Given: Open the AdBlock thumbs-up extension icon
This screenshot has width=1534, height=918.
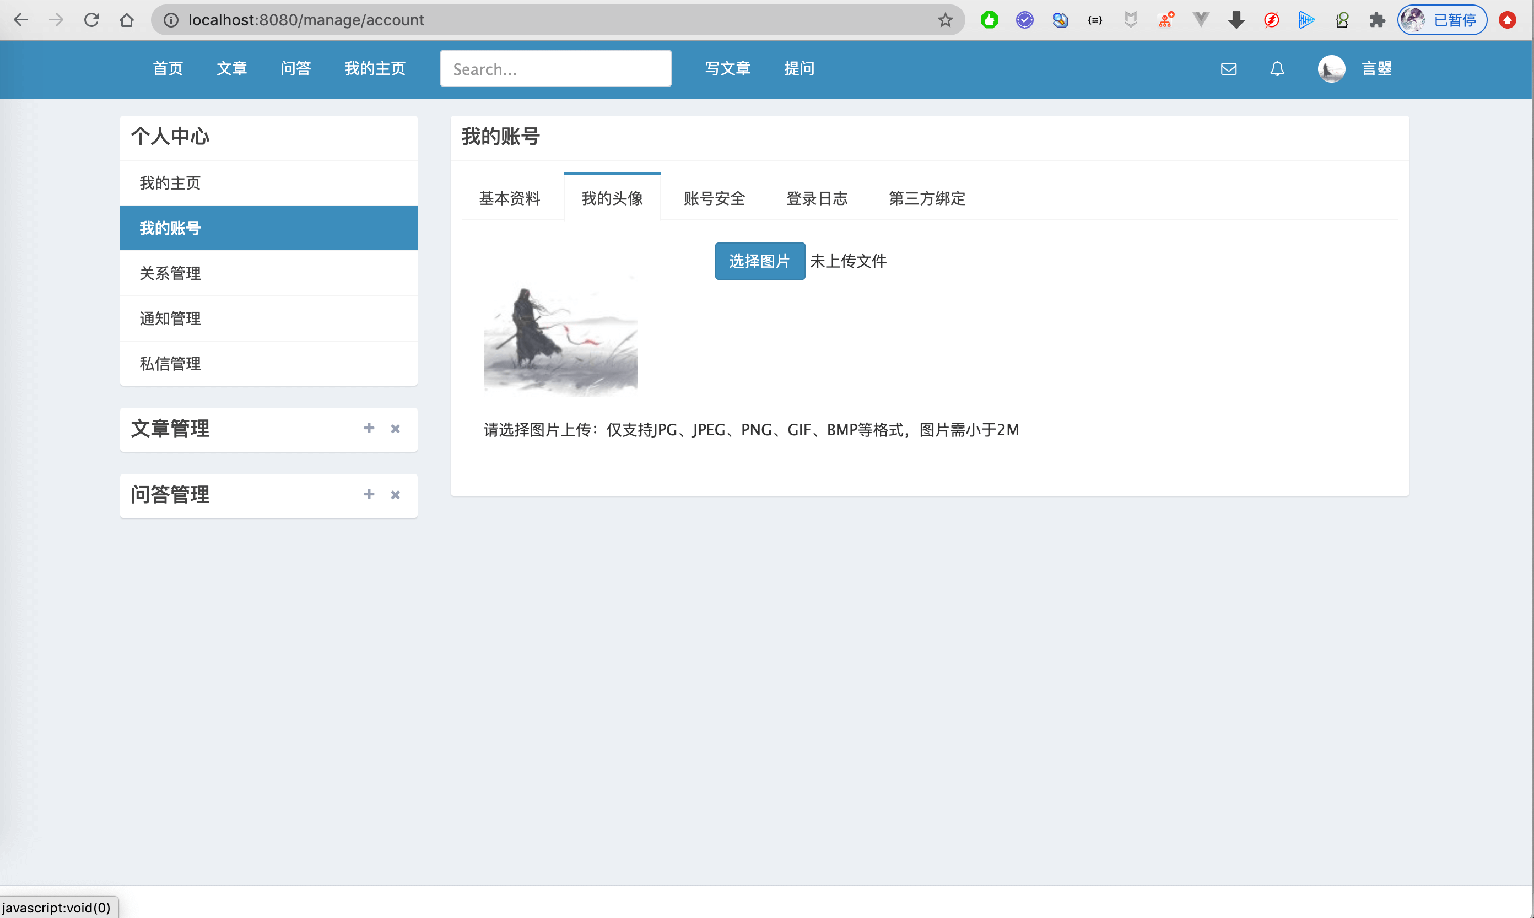Looking at the screenshot, I should coord(989,20).
